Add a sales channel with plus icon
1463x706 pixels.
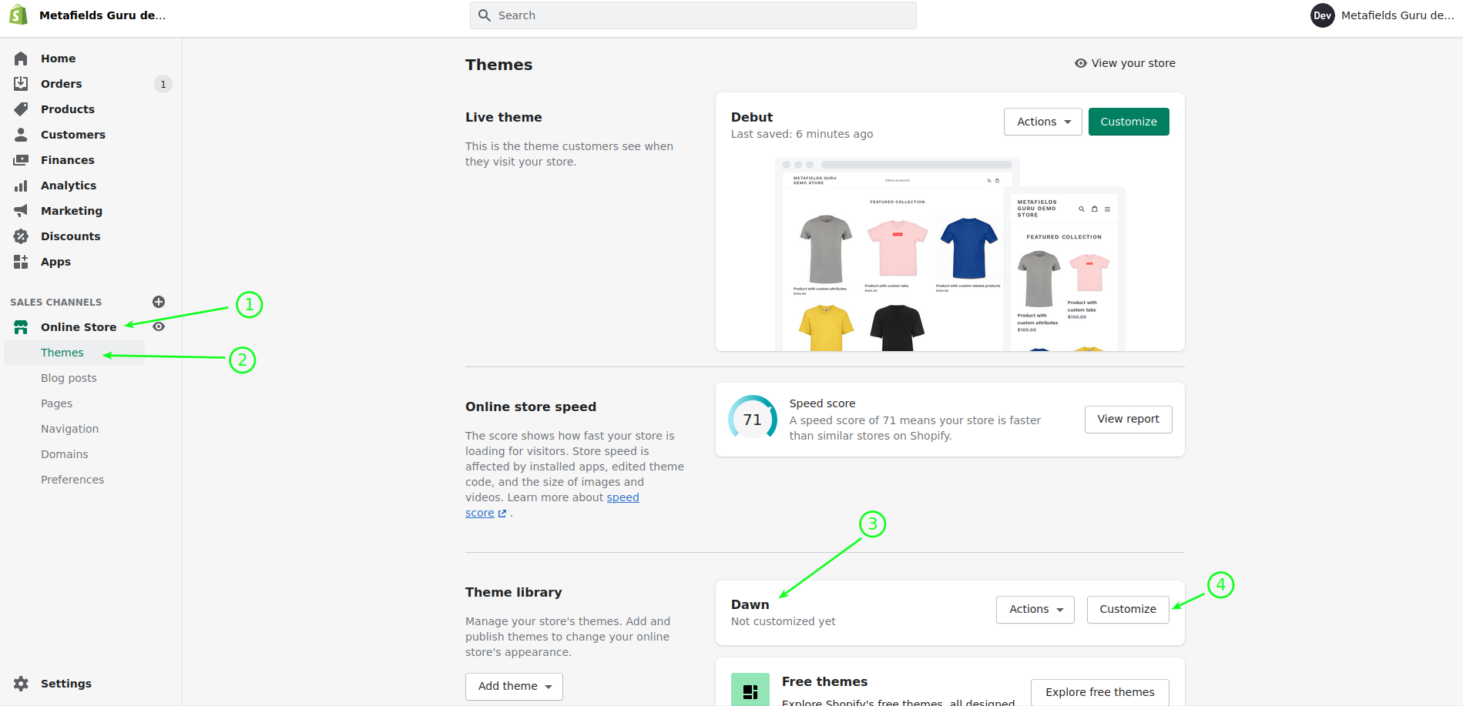pos(159,302)
